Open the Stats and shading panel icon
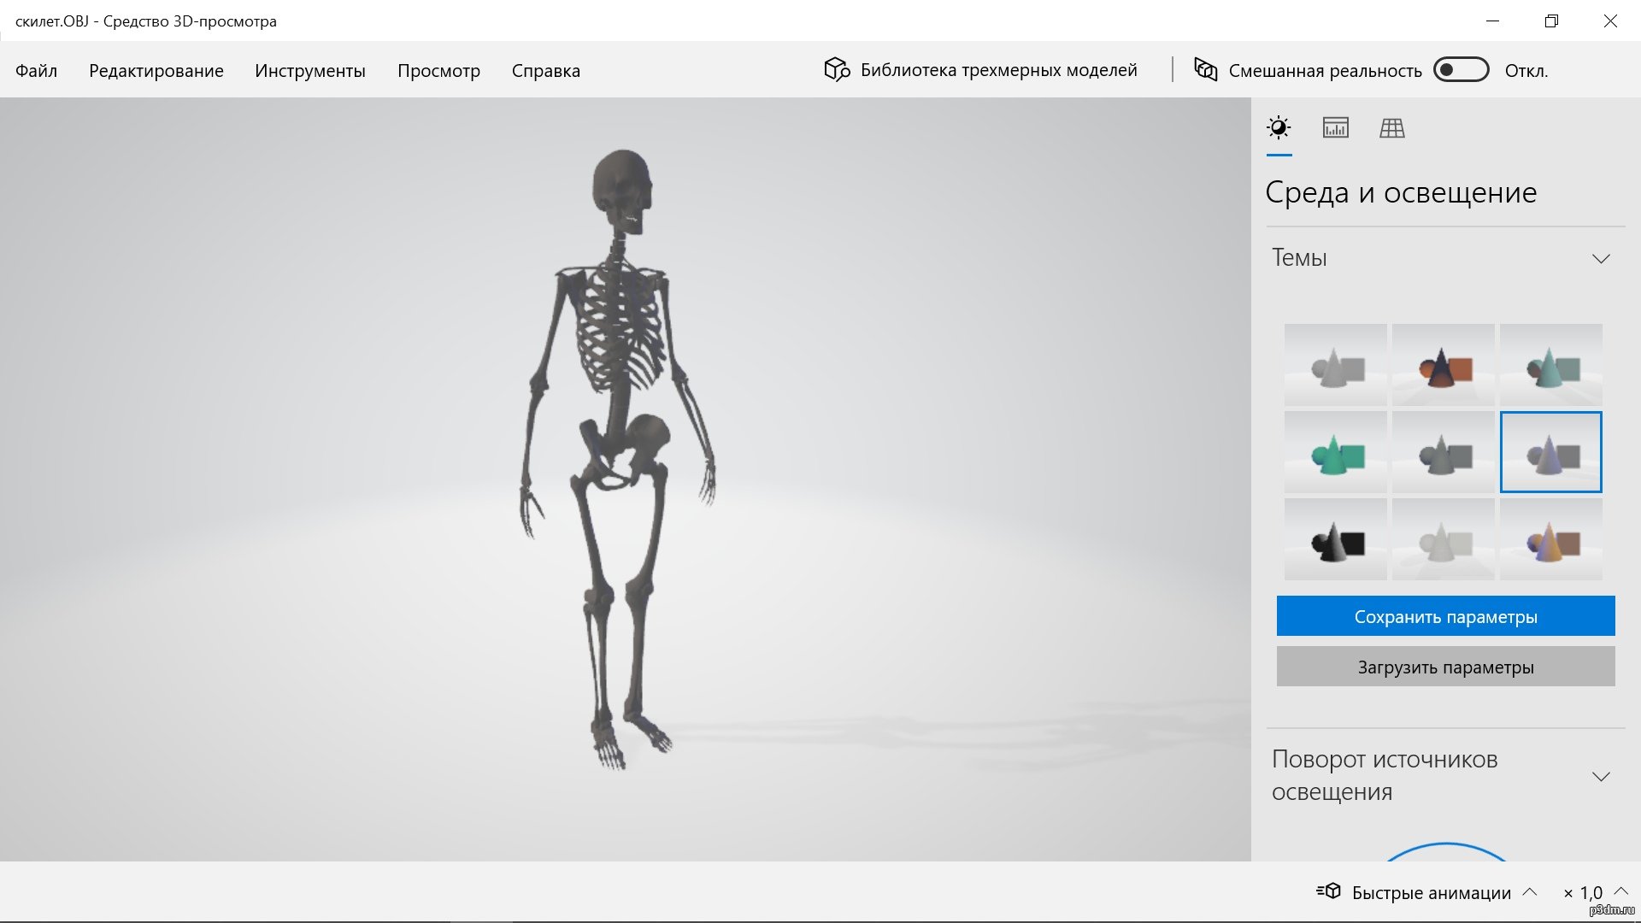The height and width of the screenshot is (923, 1641). [1335, 128]
